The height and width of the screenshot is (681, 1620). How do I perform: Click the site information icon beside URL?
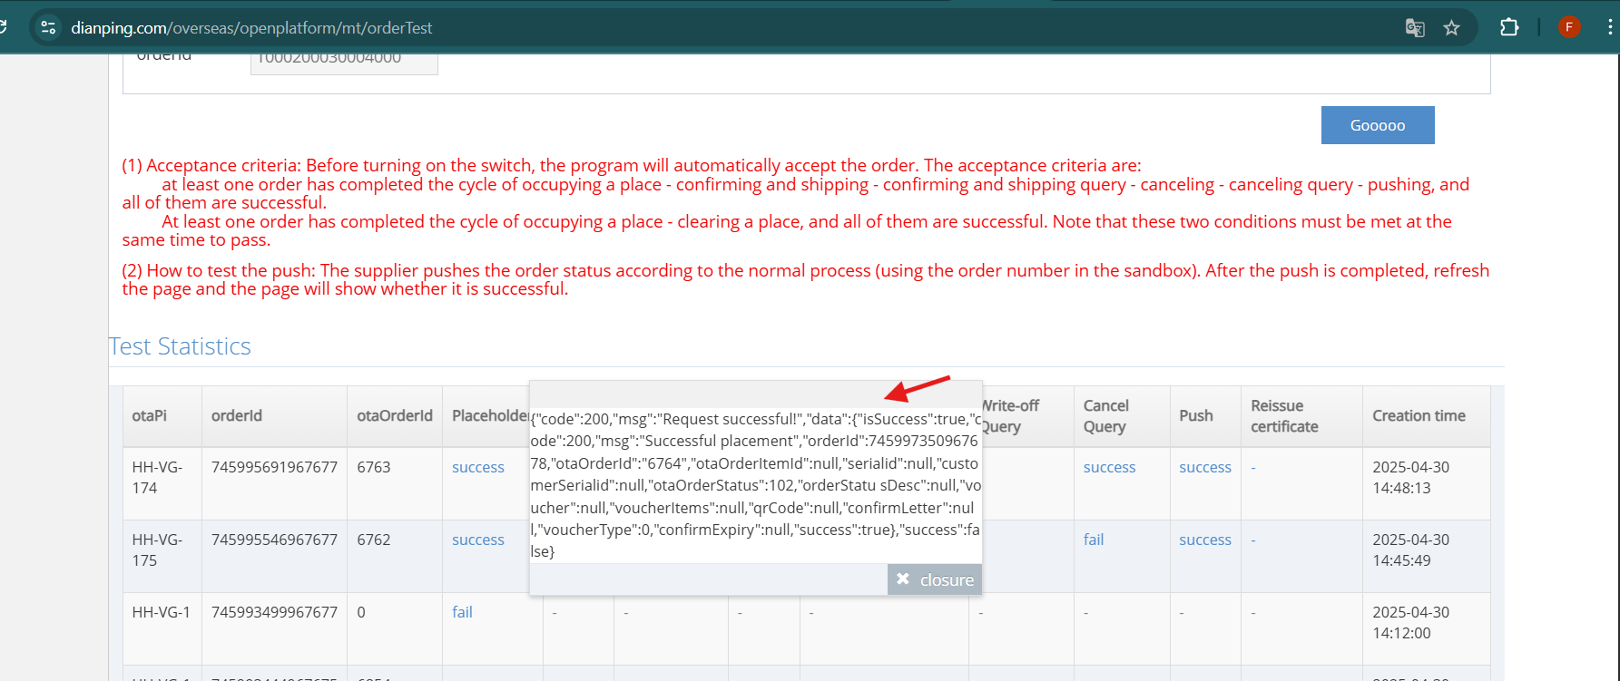point(49,28)
